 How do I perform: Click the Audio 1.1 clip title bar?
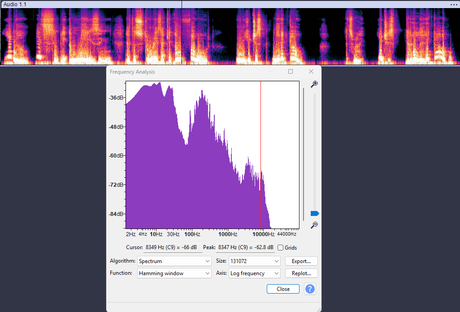(230, 4)
